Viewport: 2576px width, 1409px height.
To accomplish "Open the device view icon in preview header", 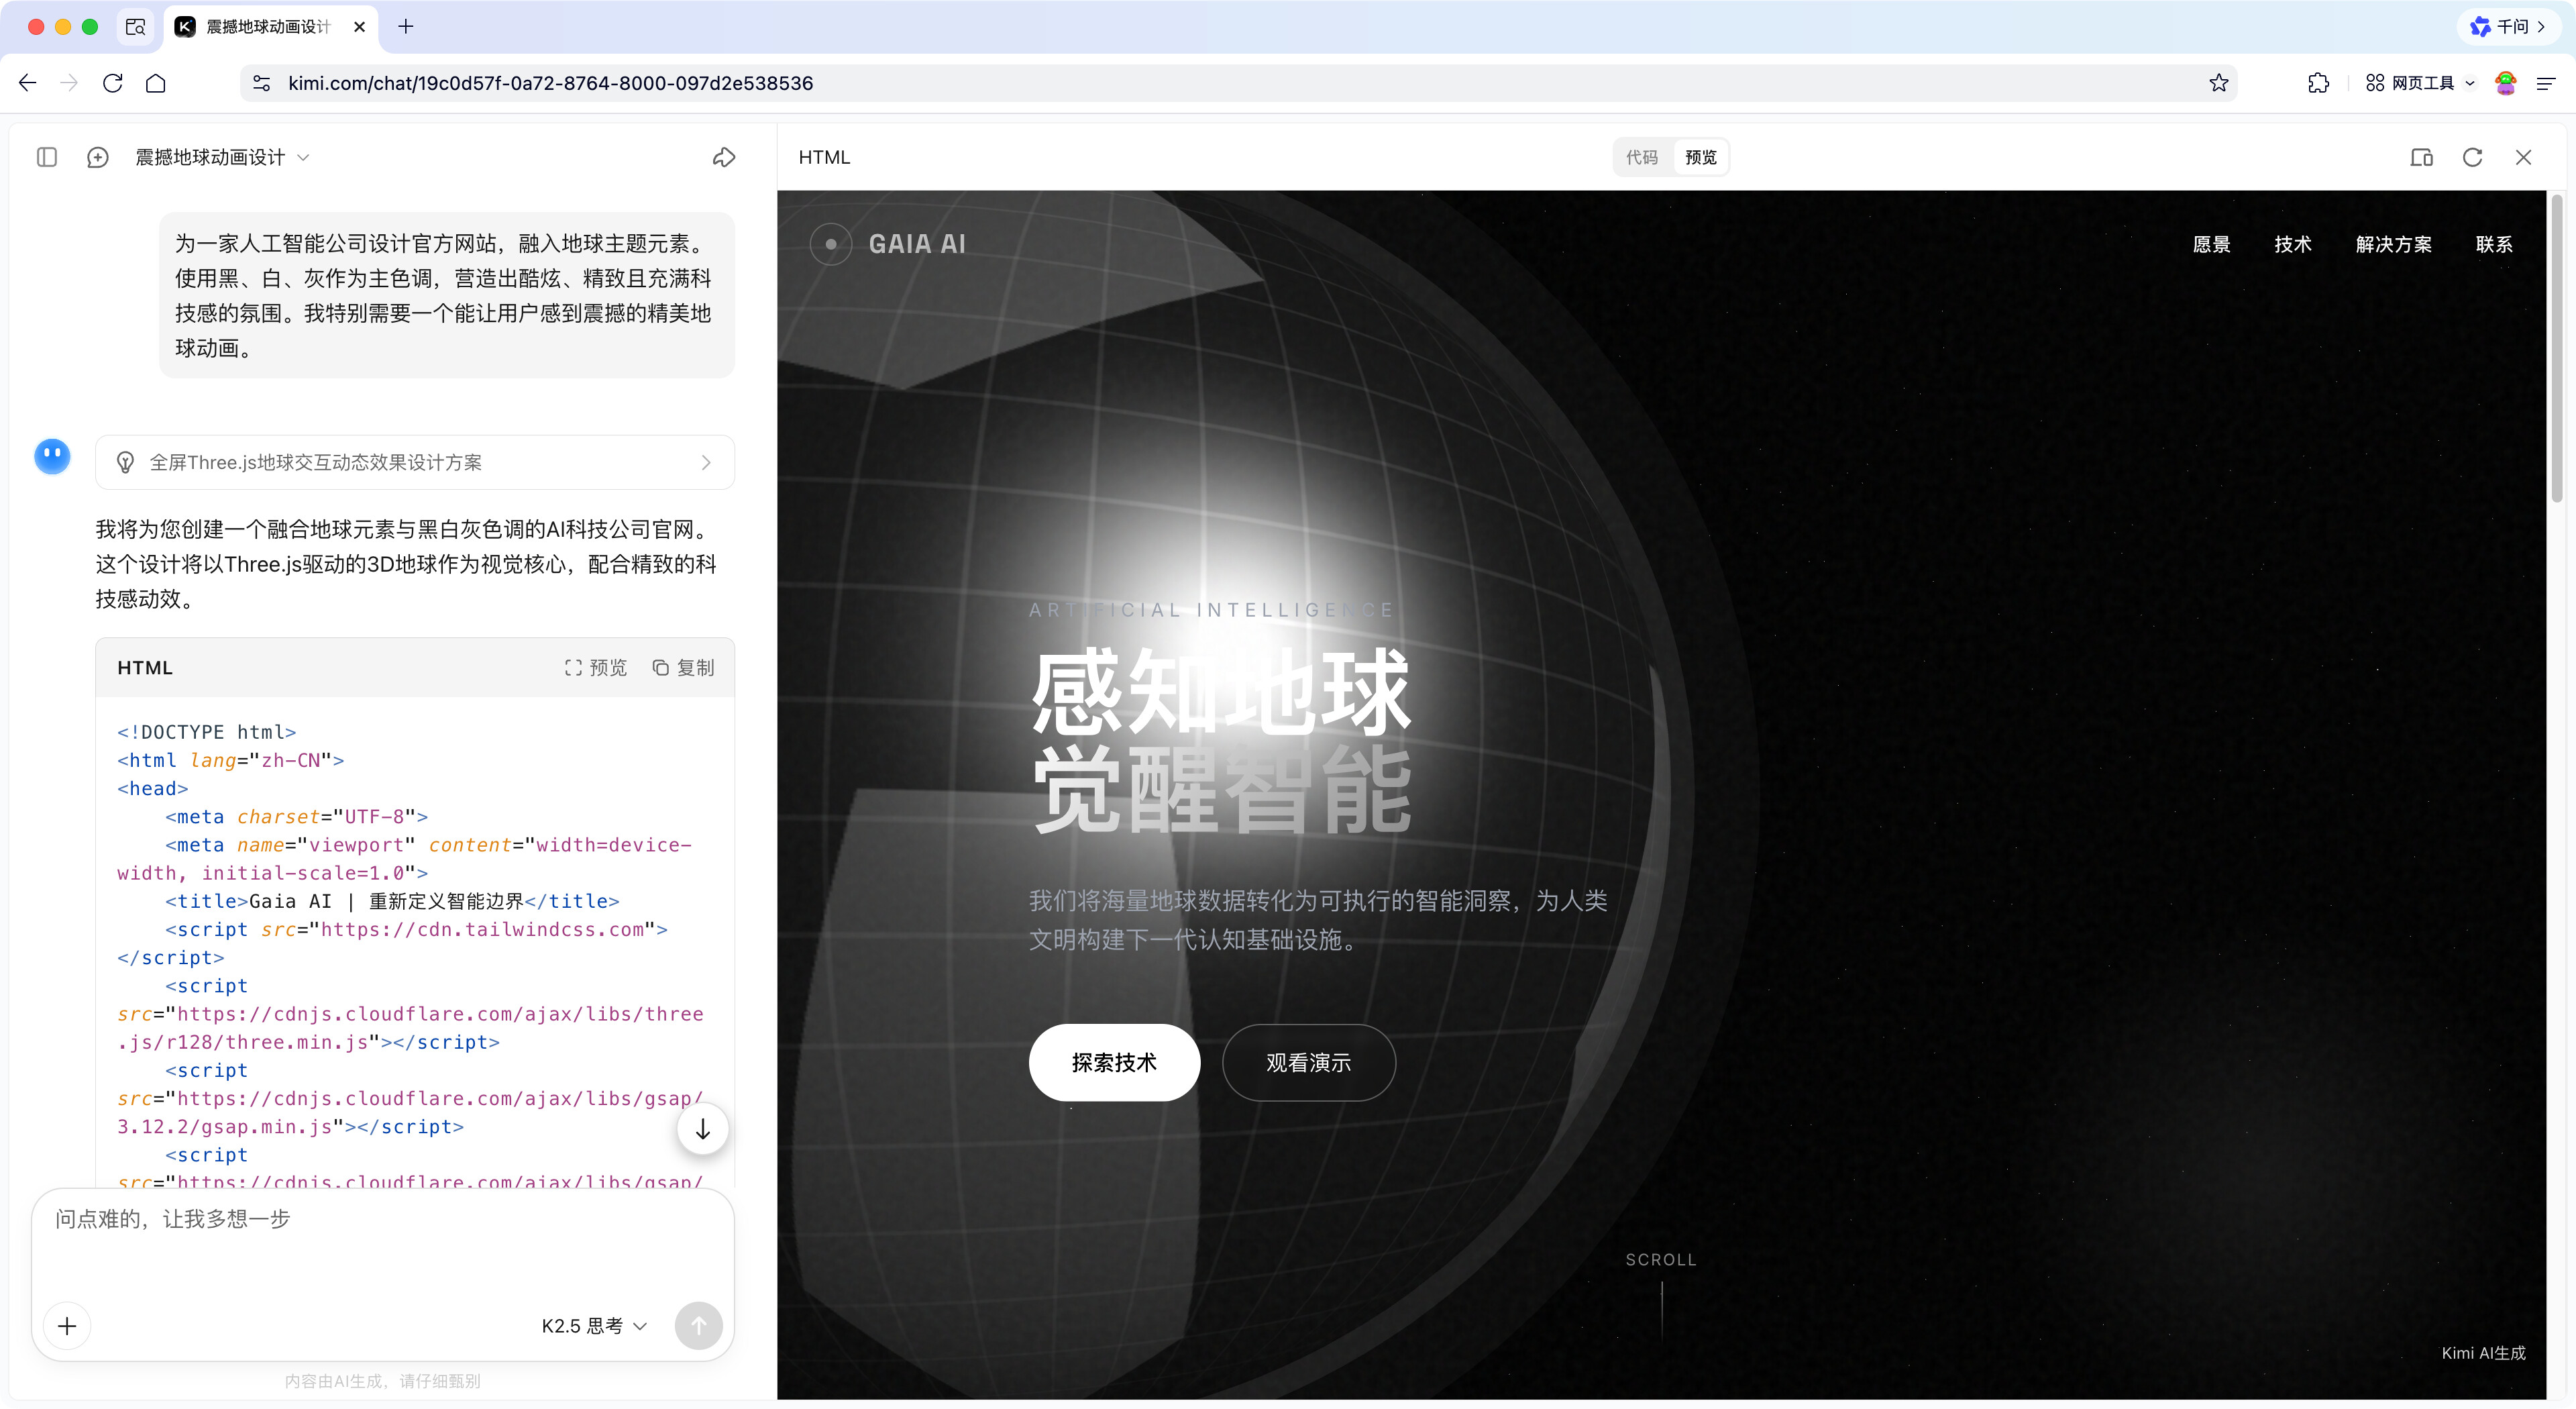I will [x=2421, y=157].
